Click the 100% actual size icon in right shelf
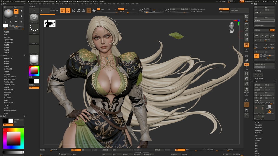This screenshot has width=278, height=156. click(x=246, y=35)
